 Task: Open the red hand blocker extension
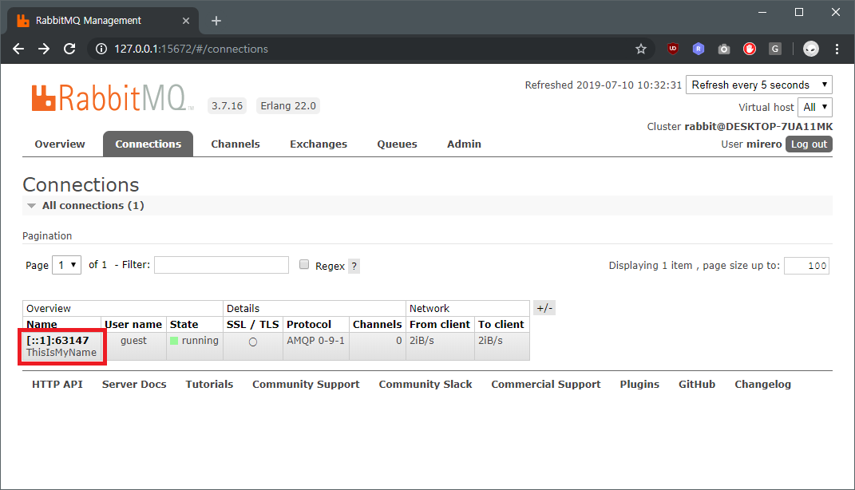tap(750, 49)
